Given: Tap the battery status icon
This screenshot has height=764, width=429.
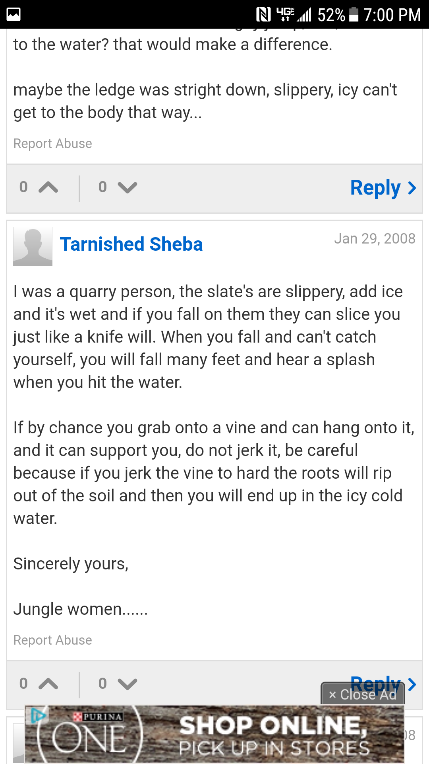Looking at the screenshot, I should [353, 15].
